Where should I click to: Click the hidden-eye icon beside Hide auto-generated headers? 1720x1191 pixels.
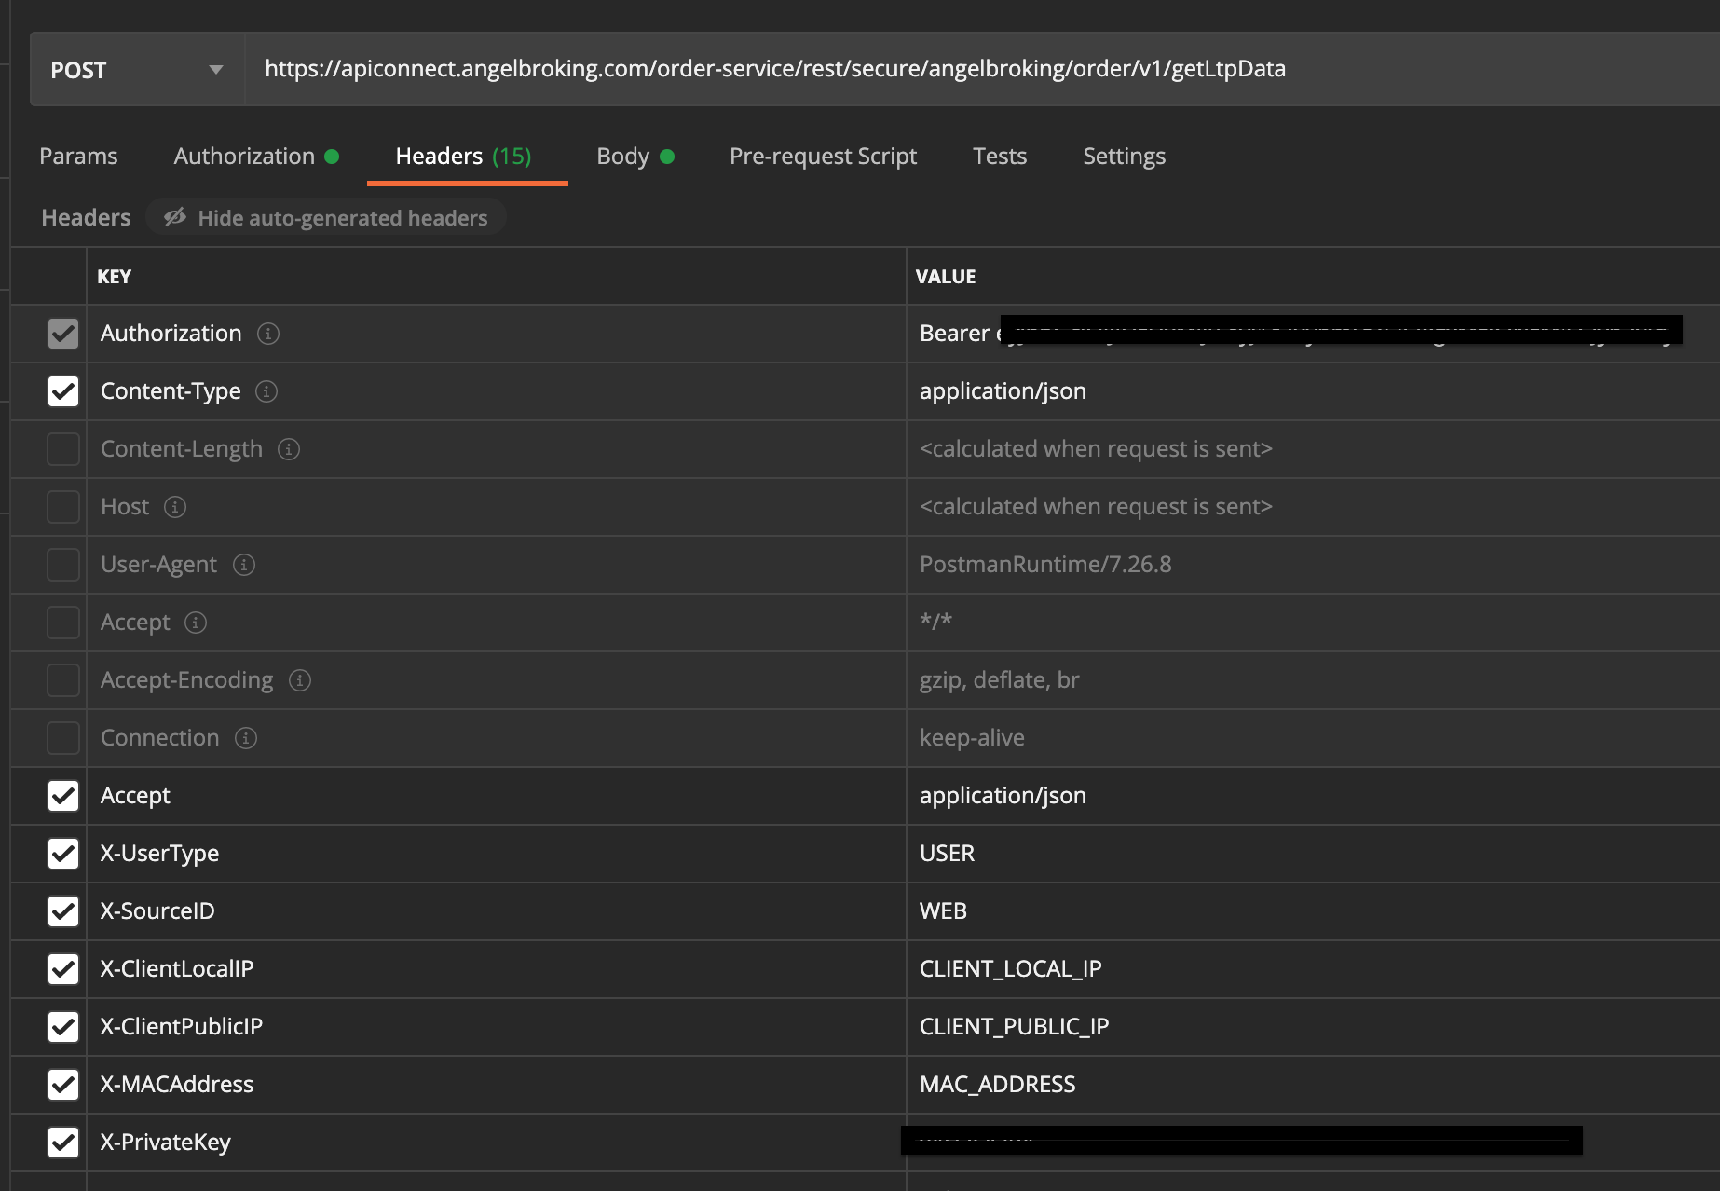[175, 217]
